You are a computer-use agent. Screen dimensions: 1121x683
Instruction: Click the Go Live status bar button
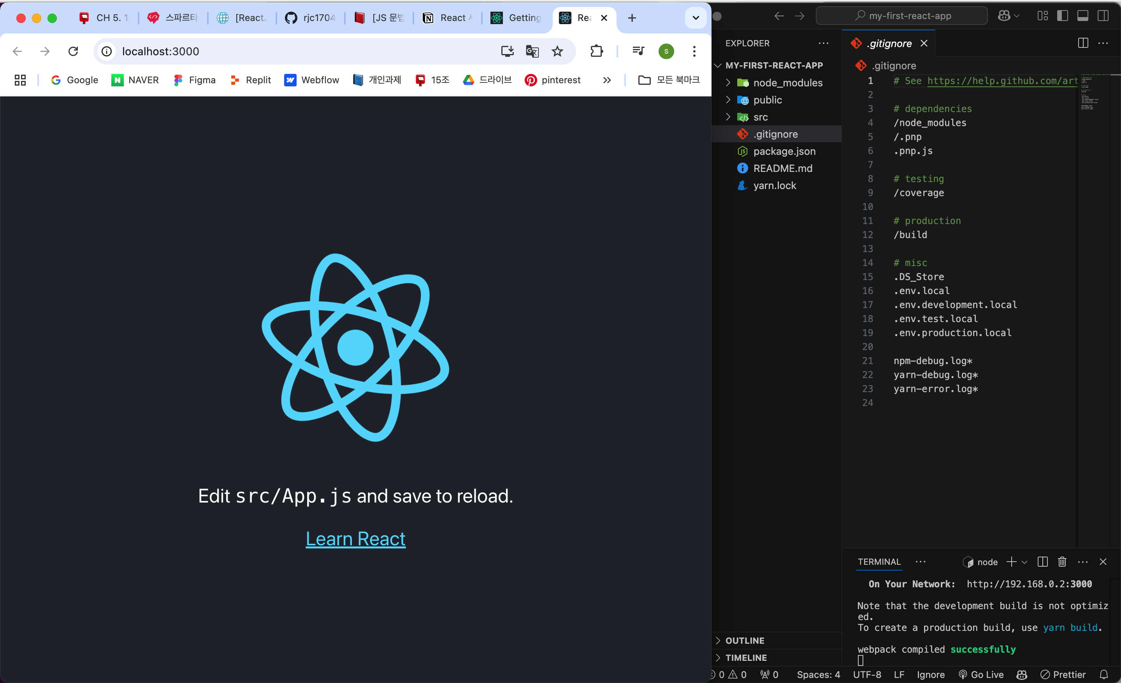tap(981, 674)
